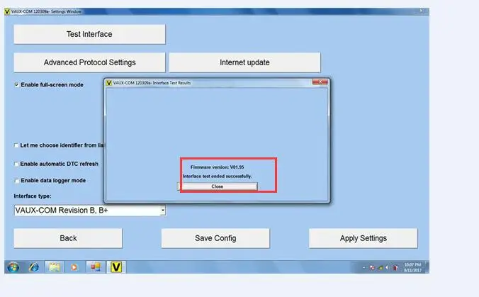Tick 'Let me choose identifier from list'
This screenshot has height=297, width=479.
pos(16,145)
